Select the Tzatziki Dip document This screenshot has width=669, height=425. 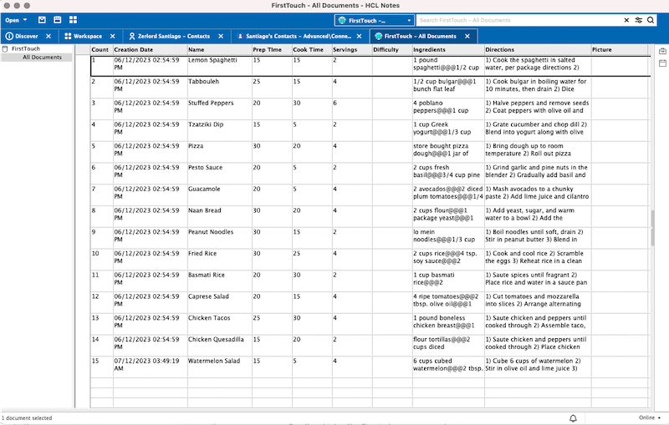pos(370,130)
